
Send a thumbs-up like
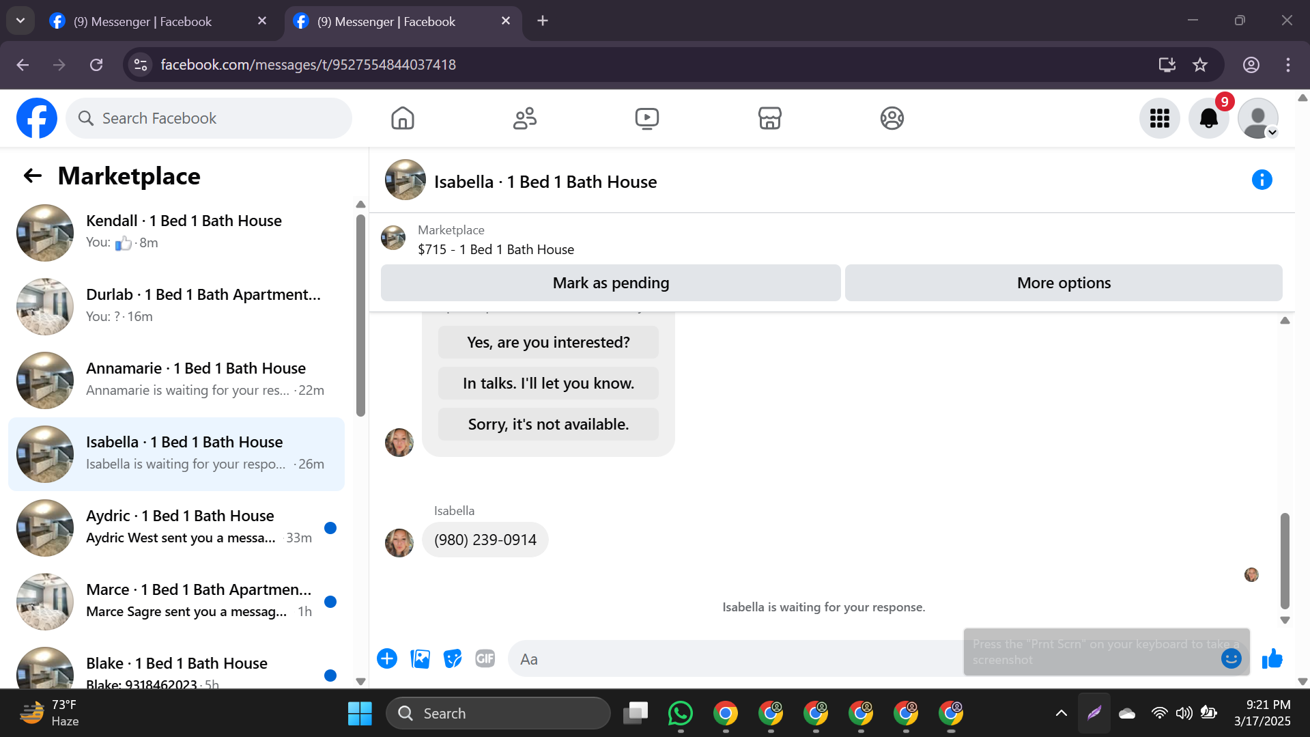[x=1272, y=658]
